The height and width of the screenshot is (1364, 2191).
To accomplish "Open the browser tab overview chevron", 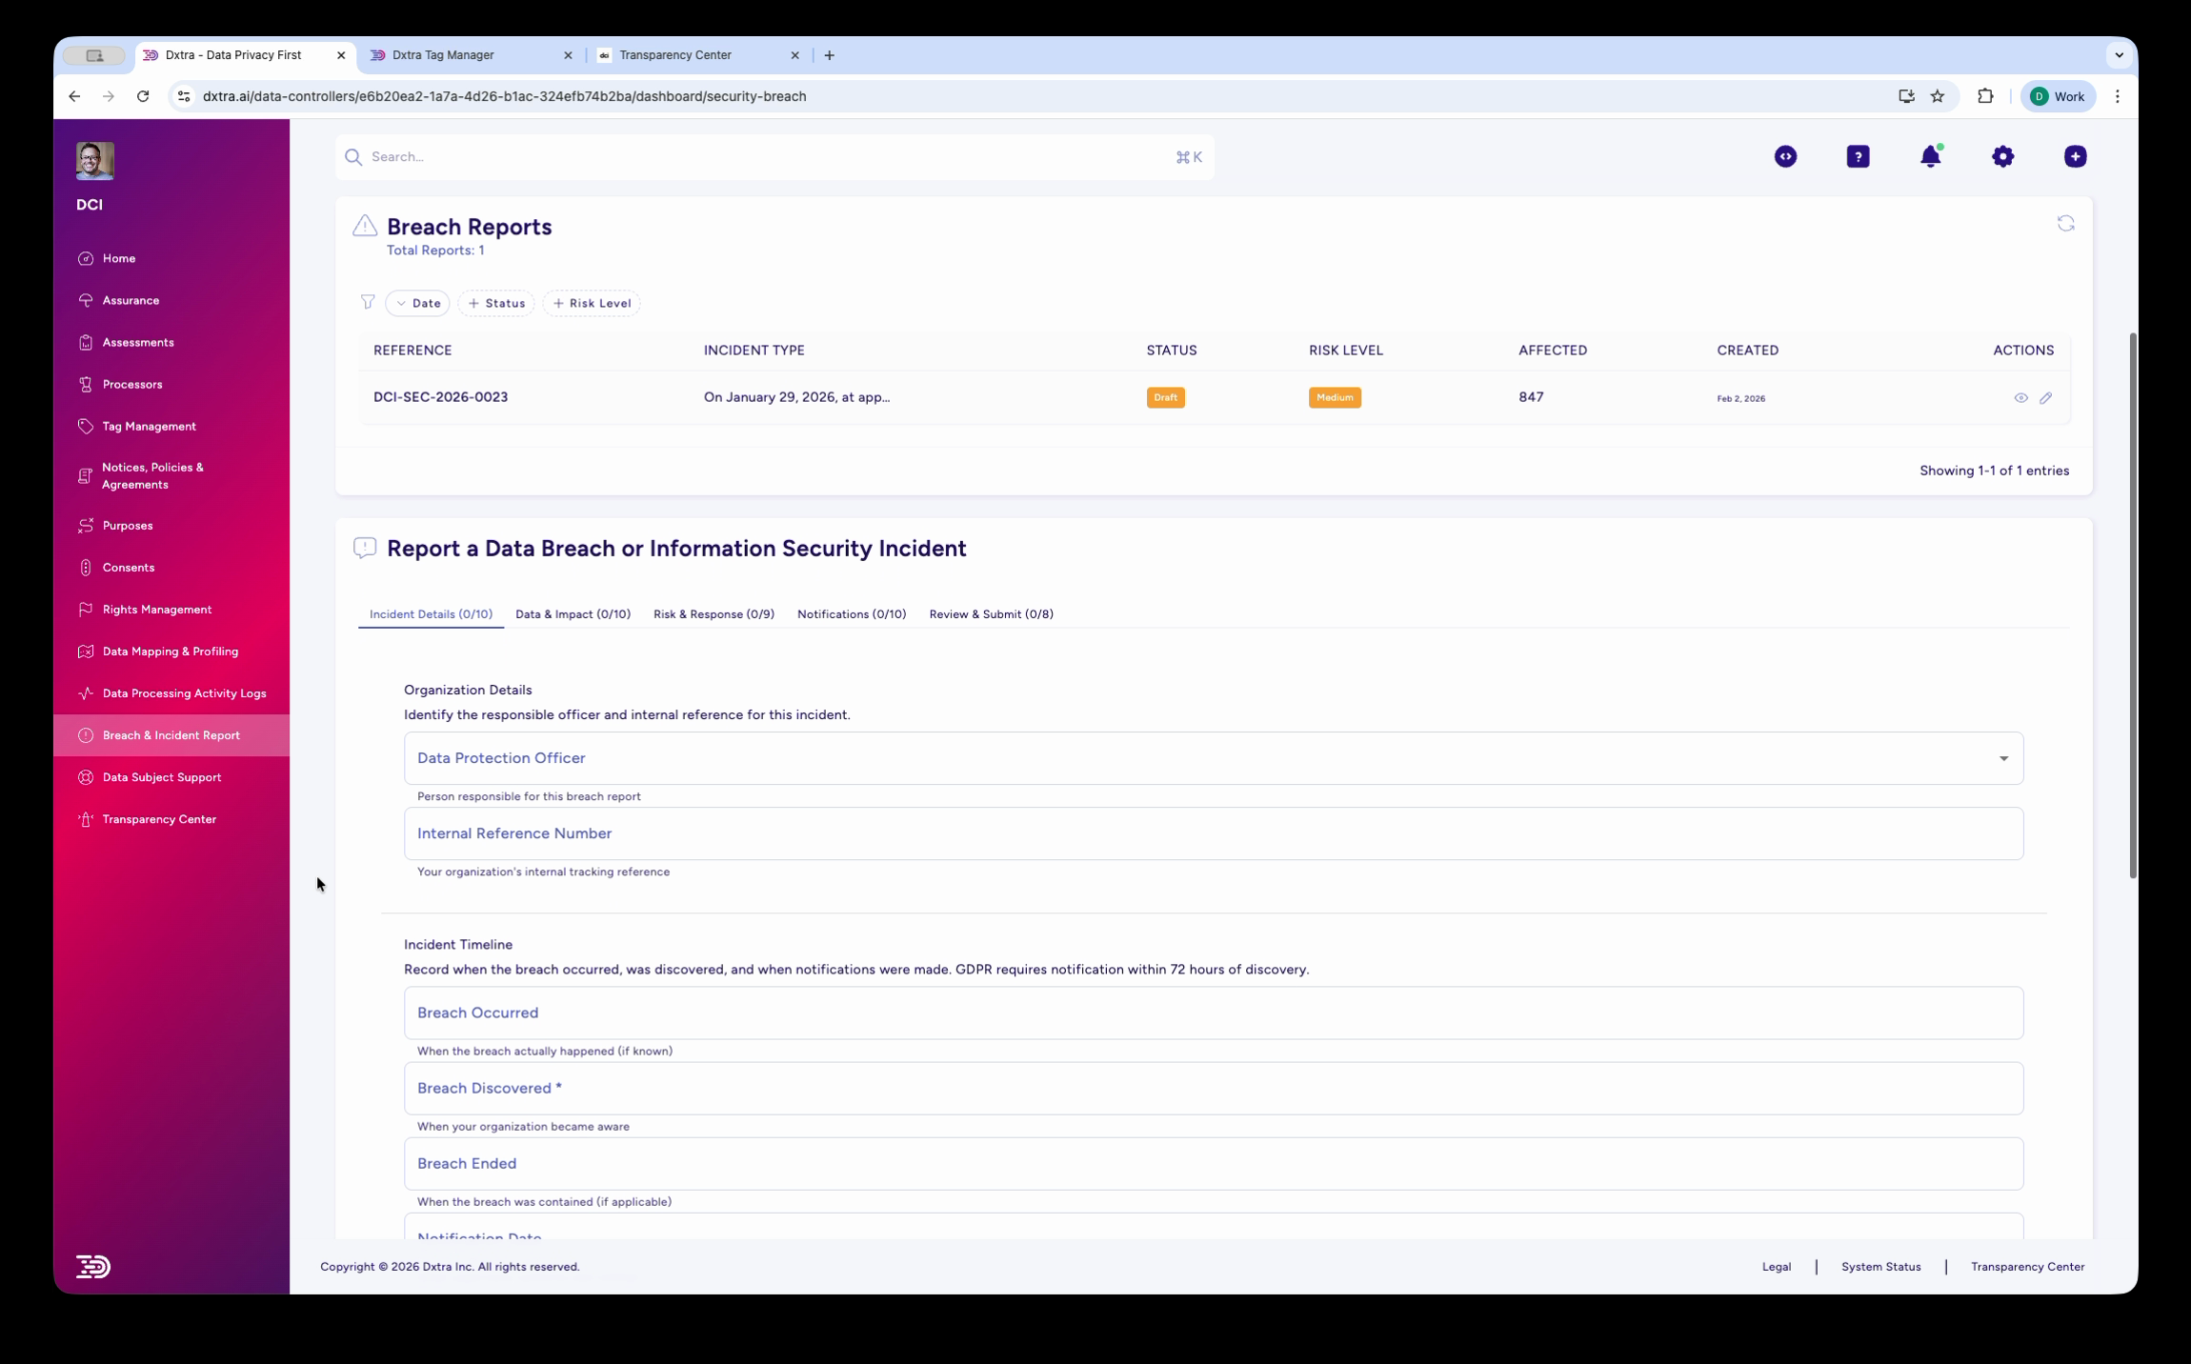I will point(2120,54).
